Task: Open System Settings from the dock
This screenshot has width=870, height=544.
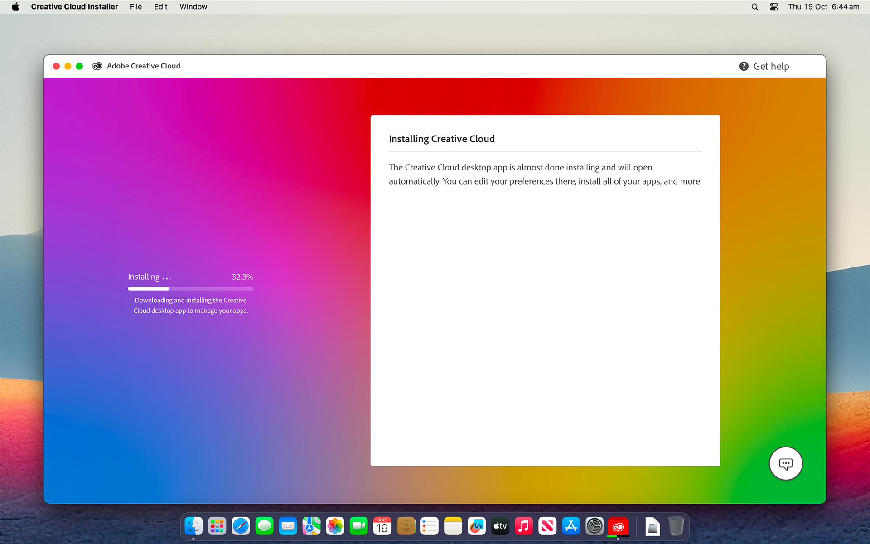Action: [x=594, y=526]
